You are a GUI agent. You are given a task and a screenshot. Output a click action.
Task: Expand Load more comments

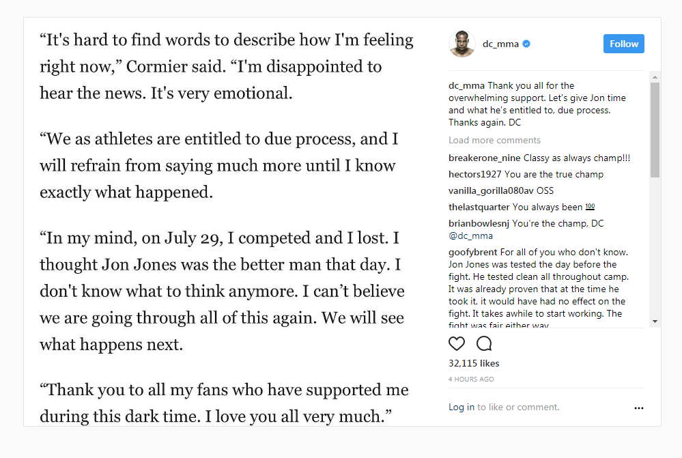coord(494,140)
